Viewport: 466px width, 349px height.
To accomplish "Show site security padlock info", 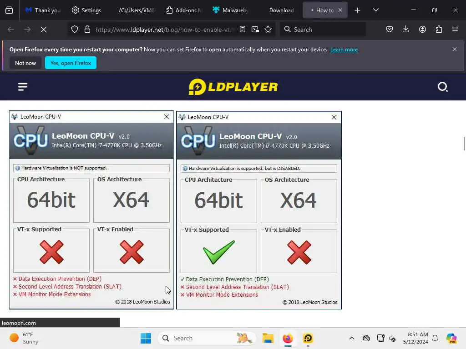I will [87, 30].
